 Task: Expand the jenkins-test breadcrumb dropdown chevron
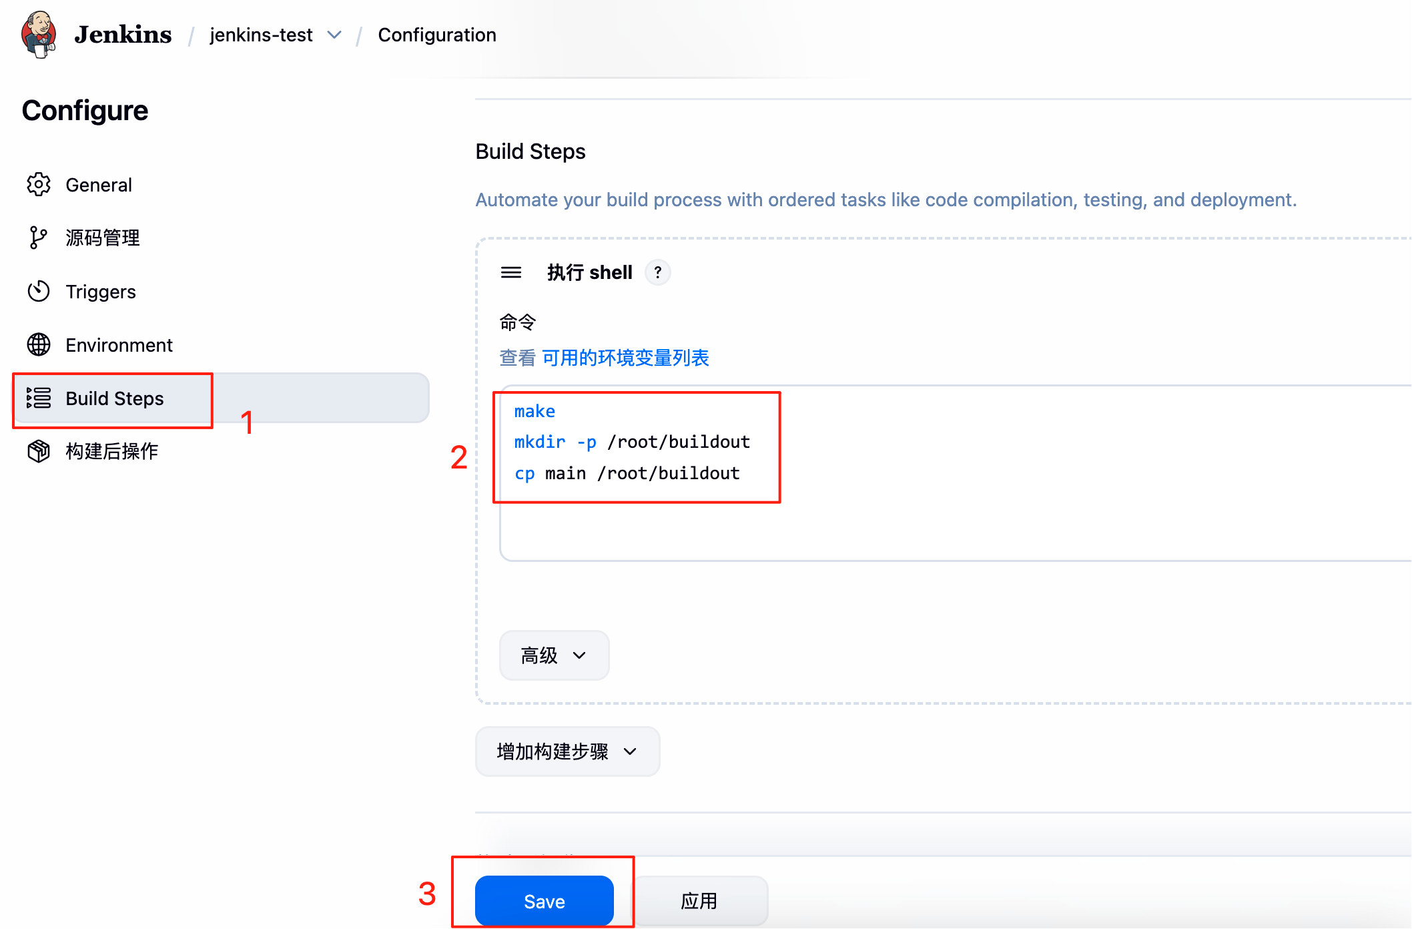click(x=335, y=35)
